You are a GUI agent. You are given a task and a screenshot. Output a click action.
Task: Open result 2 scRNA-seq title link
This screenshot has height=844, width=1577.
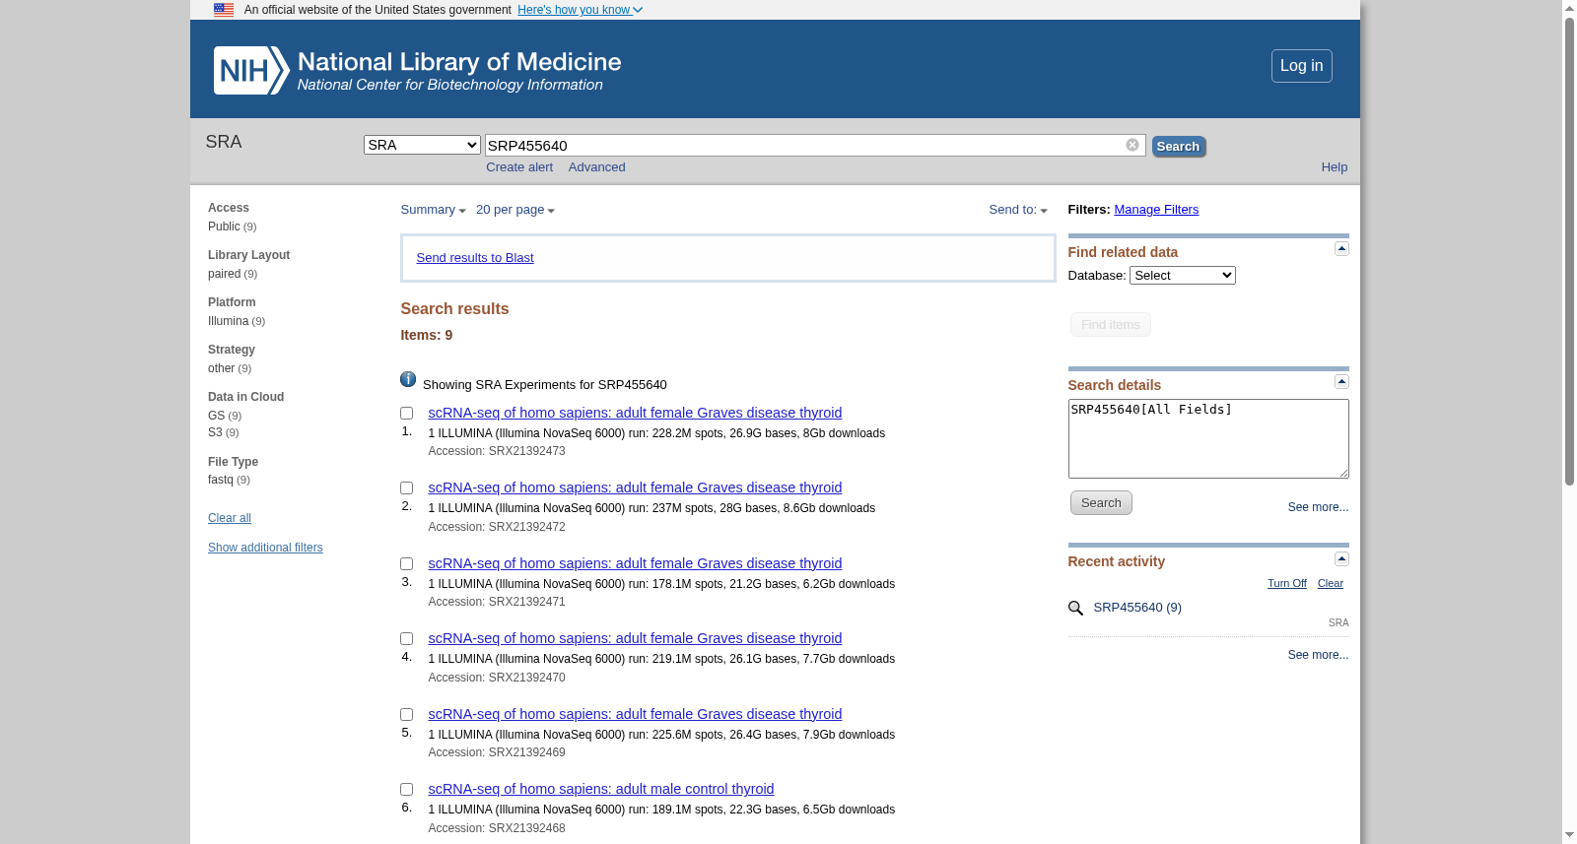pos(635,487)
